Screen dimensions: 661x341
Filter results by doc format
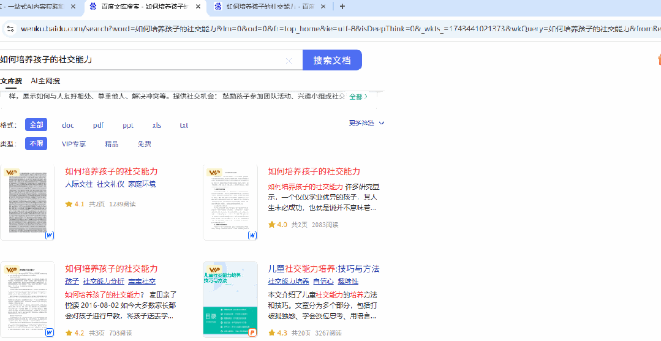click(x=67, y=125)
